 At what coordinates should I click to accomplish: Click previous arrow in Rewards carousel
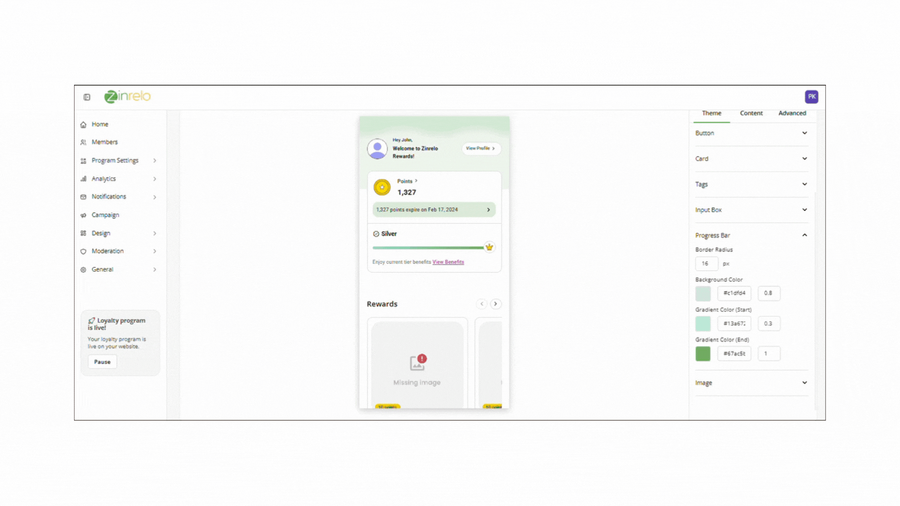click(481, 304)
